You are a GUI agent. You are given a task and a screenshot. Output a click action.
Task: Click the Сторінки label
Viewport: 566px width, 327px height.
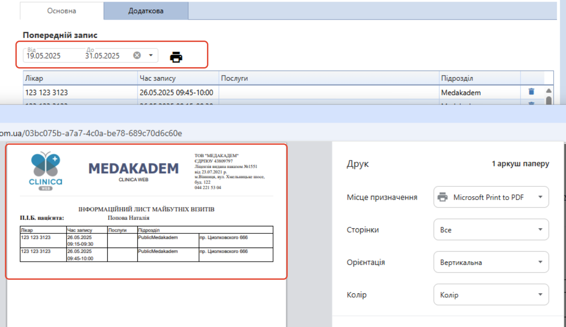point(363,230)
